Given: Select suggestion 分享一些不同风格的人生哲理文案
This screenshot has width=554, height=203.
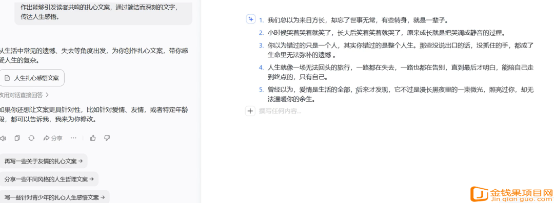Looking at the screenshot, I should pos(49,179).
